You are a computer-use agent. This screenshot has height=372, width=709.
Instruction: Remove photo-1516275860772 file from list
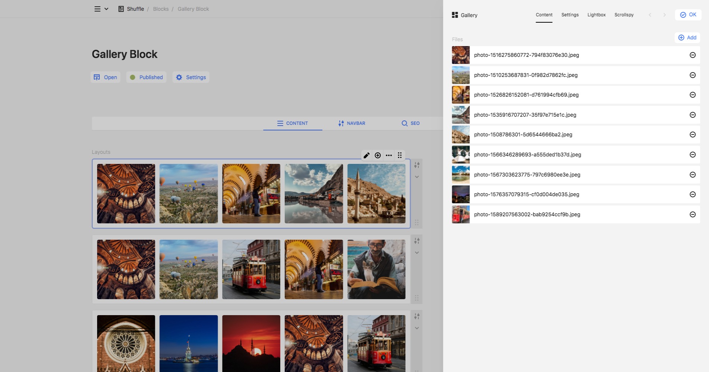[692, 55]
